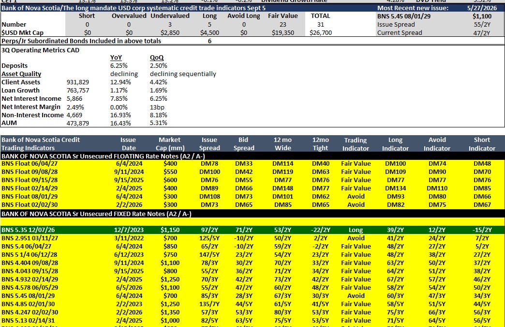Select BNS 4.932 02/14/29 issue date 2/4/2025
This screenshot has height=327, width=505.
(129, 279)
